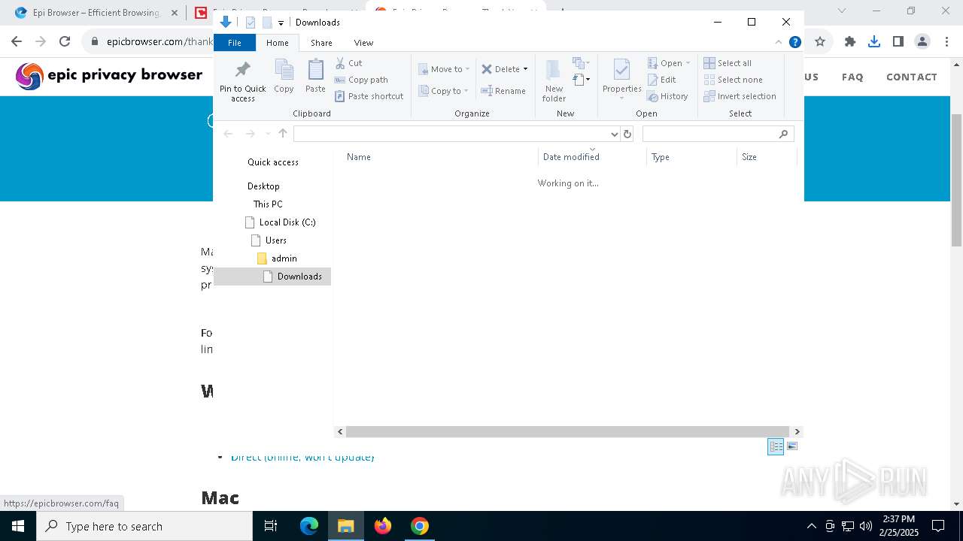The image size is (963, 541).
Task: Open Move to dropdown
Action: (x=444, y=69)
